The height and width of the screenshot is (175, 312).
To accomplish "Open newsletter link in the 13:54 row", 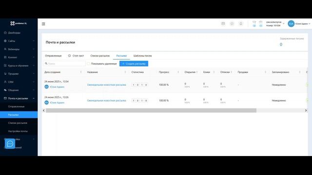I will click(107, 85).
